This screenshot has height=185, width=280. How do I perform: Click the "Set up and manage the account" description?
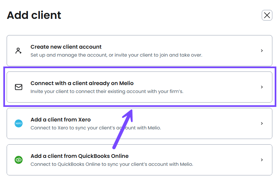[116, 55]
